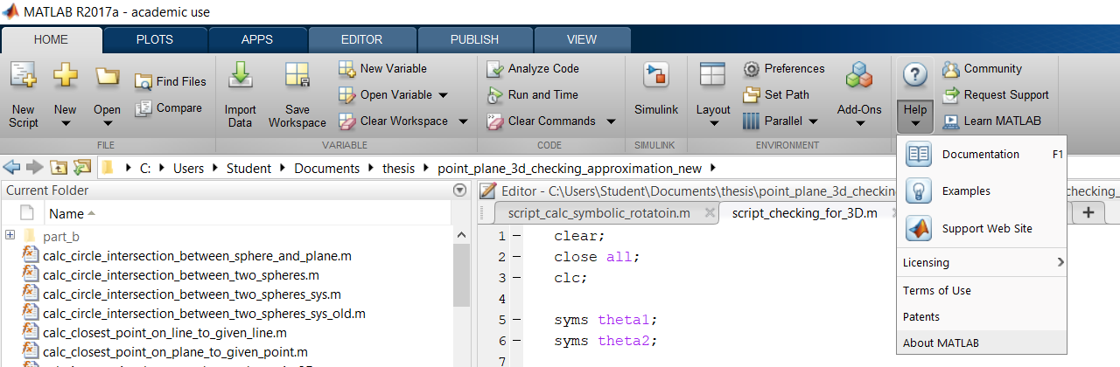Switch to the PUBLISH ribbon tab

click(474, 39)
